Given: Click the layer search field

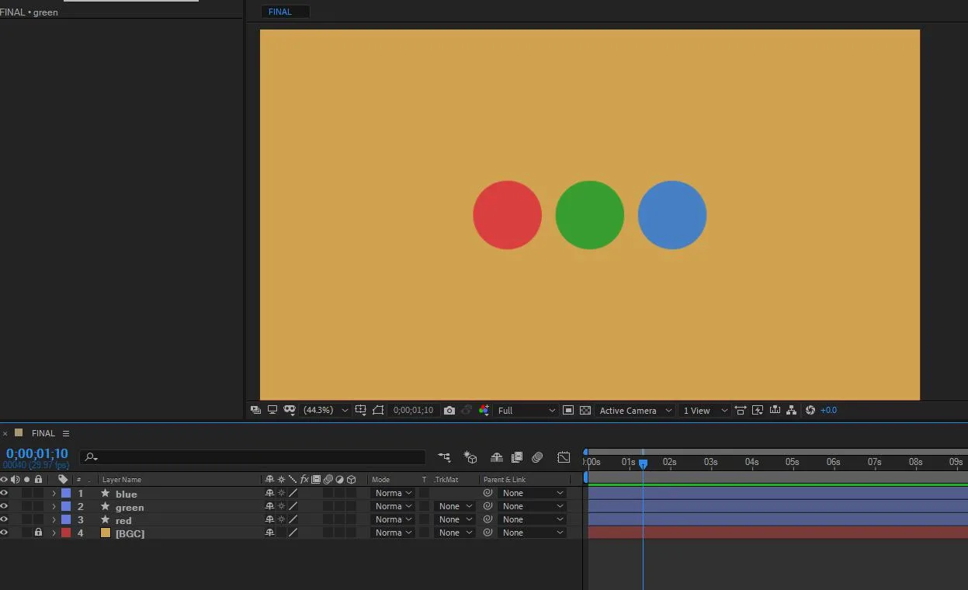Looking at the screenshot, I should coord(253,457).
